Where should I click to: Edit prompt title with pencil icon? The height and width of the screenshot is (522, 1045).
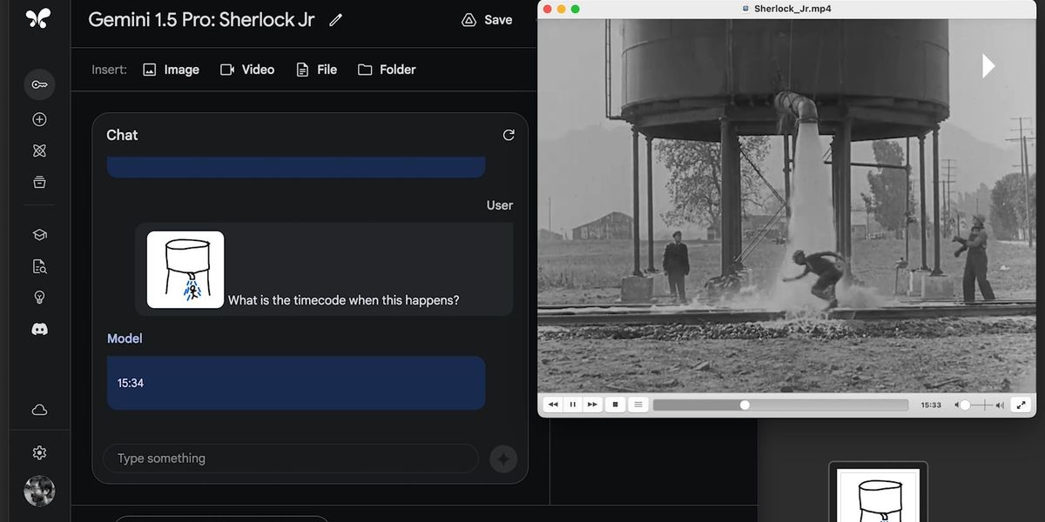click(335, 20)
